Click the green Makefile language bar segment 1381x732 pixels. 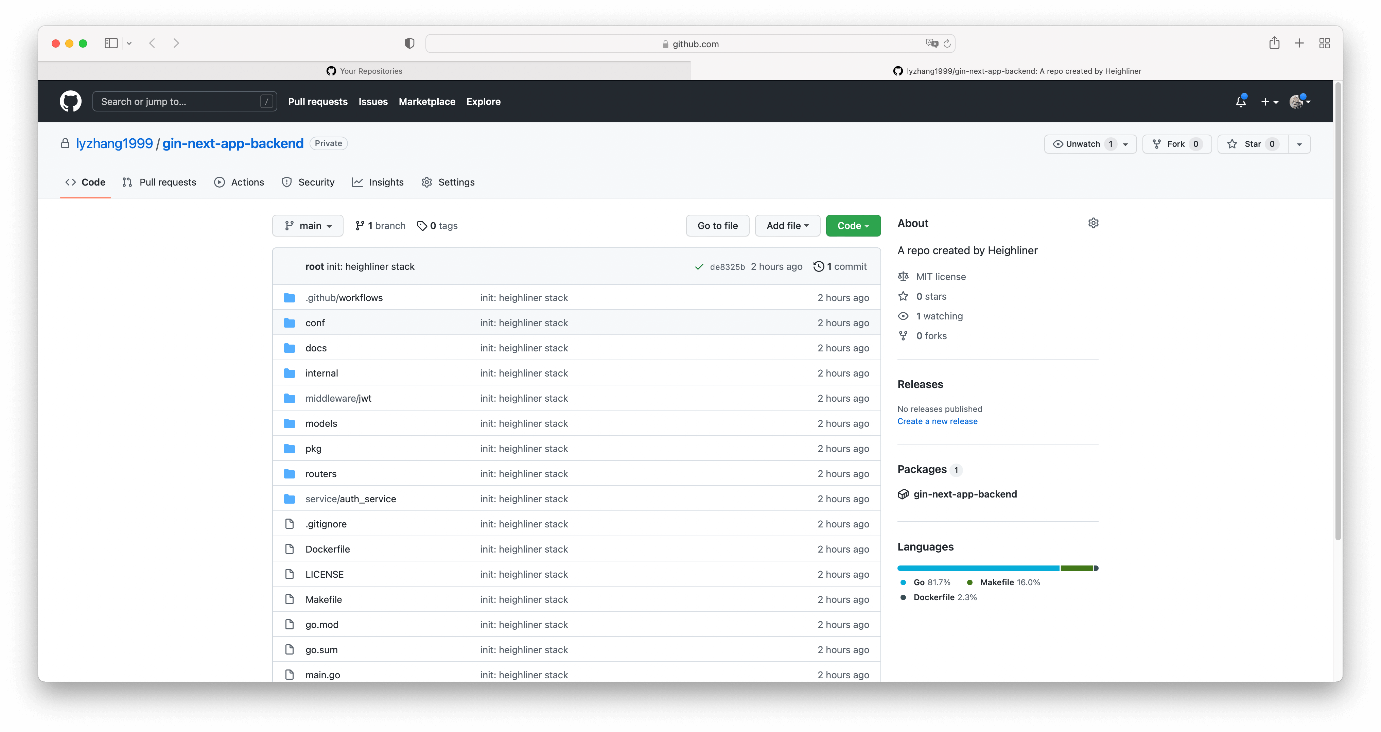pyautogui.click(x=1077, y=569)
